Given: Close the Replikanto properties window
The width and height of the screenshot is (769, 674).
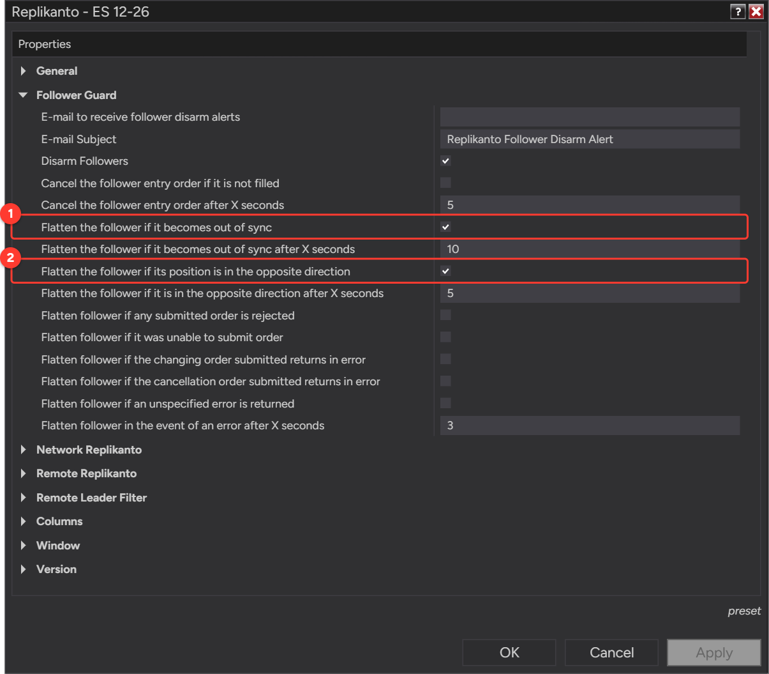Looking at the screenshot, I should tap(756, 11).
